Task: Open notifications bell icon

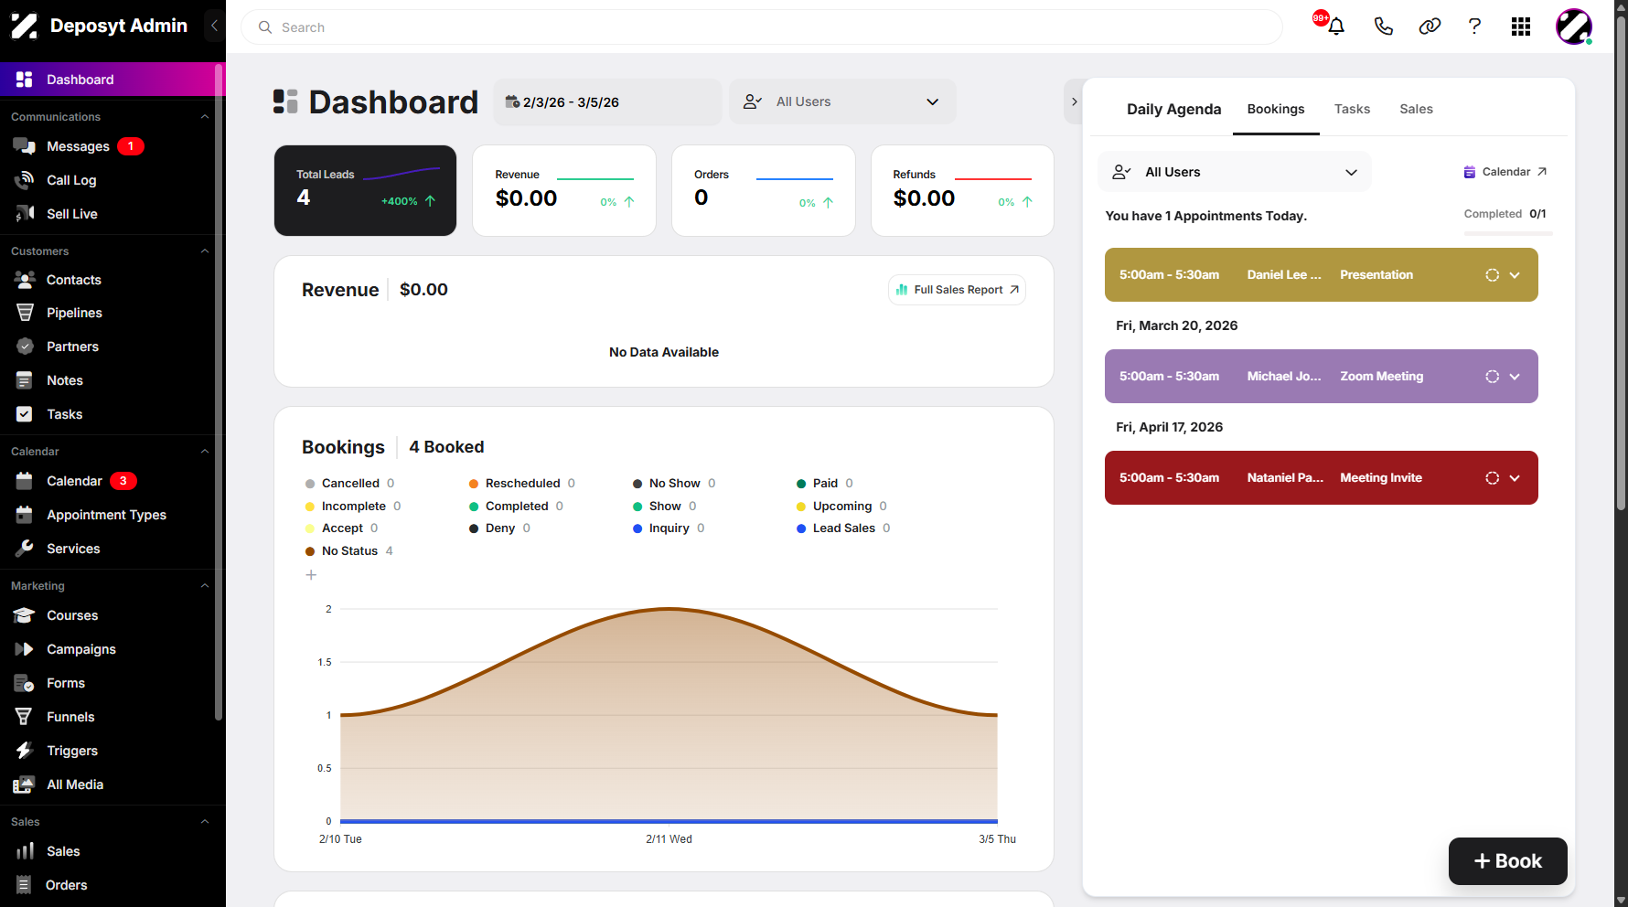Action: click(x=1336, y=27)
